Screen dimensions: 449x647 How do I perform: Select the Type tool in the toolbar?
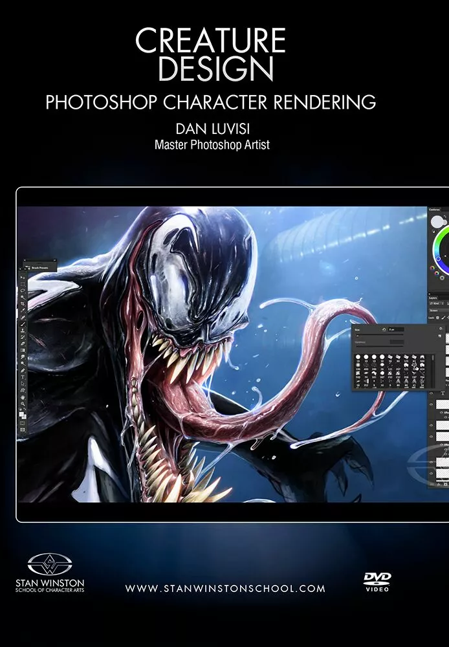click(x=23, y=377)
